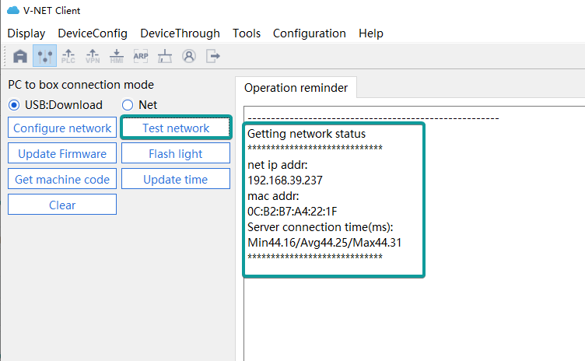Image resolution: width=585 pixels, height=361 pixels.
Task: Click the mac addr label
Action: pos(273,196)
